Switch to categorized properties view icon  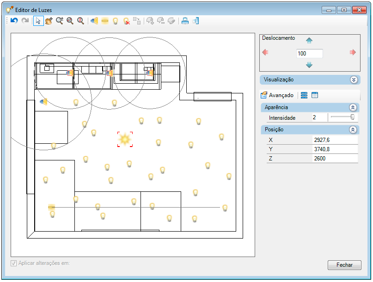click(304, 95)
